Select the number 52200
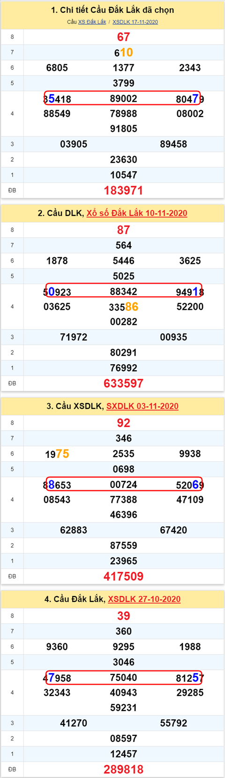The width and height of the screenshot is (225, 778). click(190, 307)
